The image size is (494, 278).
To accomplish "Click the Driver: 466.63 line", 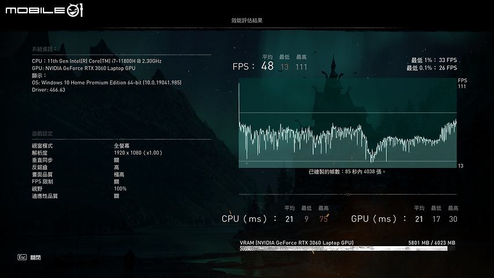I will coord(49,90).
